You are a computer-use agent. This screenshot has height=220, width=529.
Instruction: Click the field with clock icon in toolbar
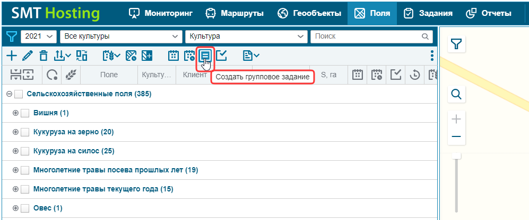point(131,56)
